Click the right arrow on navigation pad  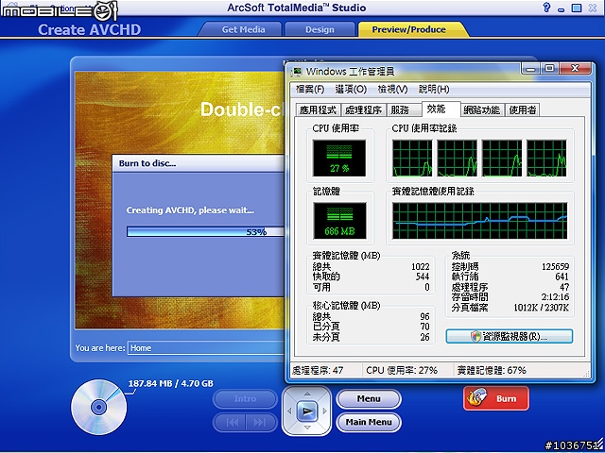tap(324, 411)
